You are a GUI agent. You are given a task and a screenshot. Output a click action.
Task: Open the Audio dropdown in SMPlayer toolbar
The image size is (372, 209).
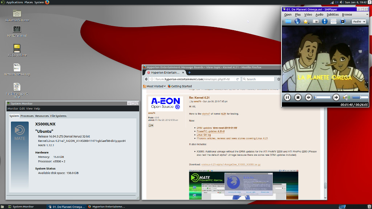coord(359,21)
